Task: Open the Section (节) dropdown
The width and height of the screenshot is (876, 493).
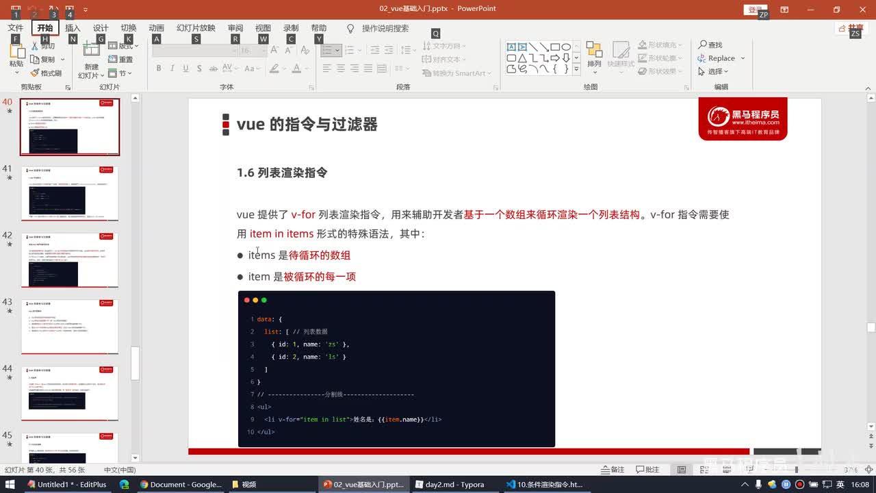Action: pos(121,73)
